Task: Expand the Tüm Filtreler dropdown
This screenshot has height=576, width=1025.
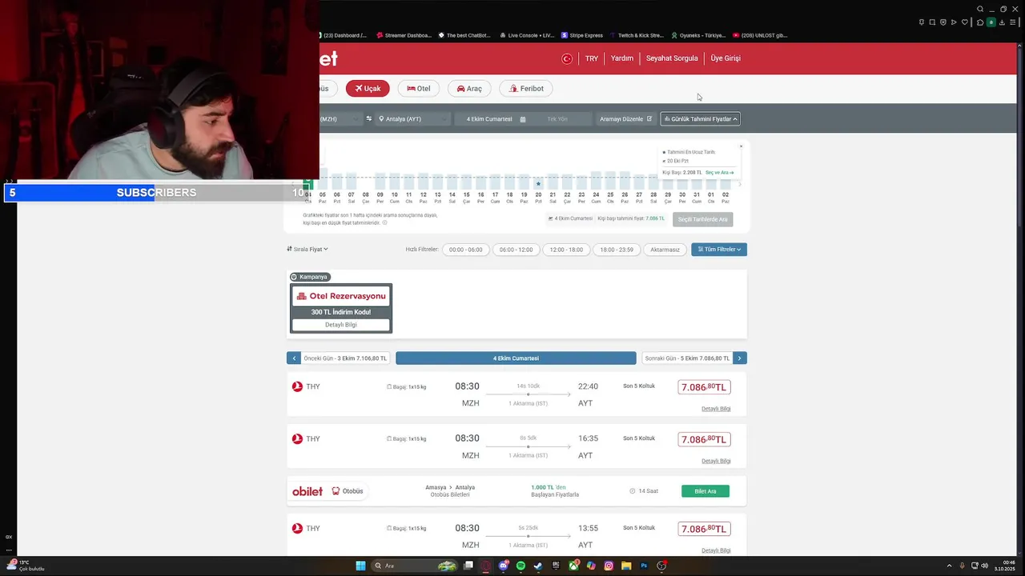Action: click(x=719, y=250)
